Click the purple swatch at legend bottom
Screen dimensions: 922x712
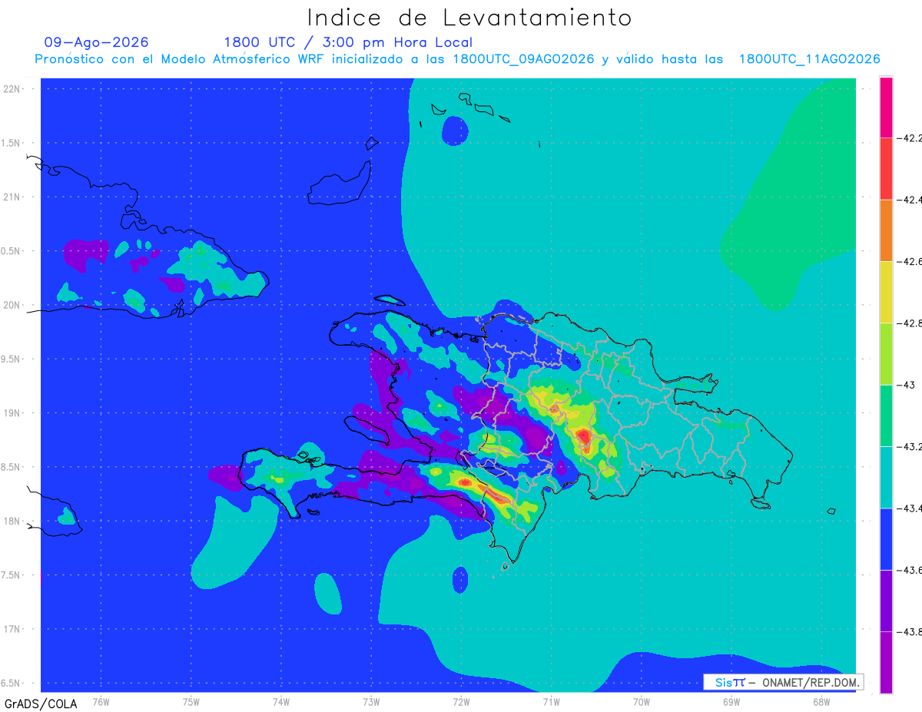[x=886, y=662]
